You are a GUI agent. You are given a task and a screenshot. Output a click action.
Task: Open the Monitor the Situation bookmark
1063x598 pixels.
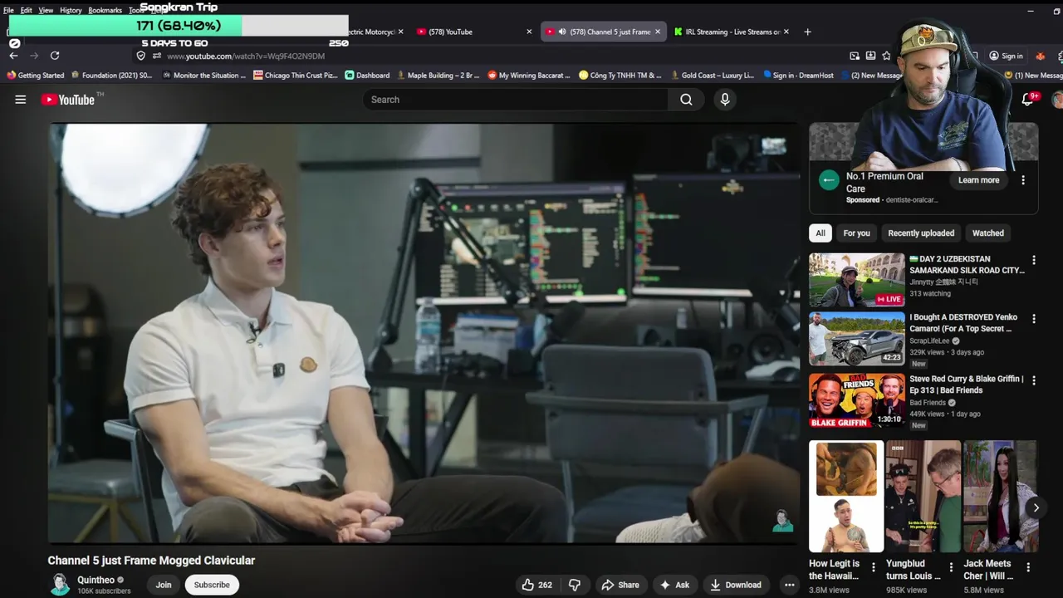[x=204, y=75]
